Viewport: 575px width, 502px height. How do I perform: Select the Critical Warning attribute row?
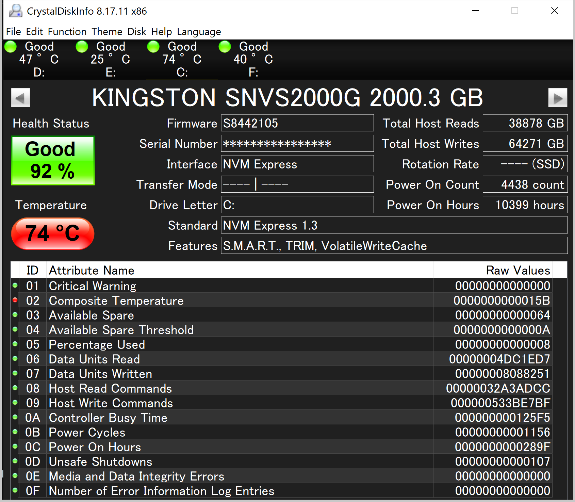[x=282, y=286]
